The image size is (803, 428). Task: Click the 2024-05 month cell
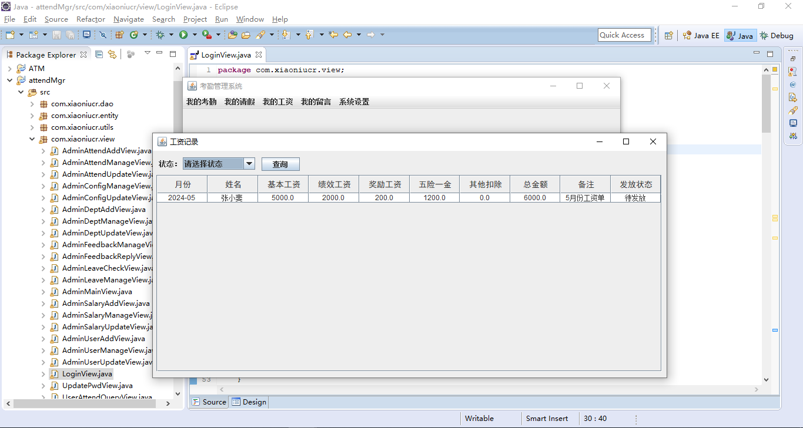pos(182,198)
